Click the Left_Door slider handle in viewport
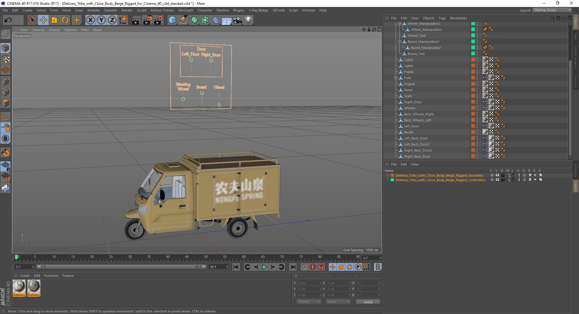The image size is (579, 314). click(191, 60)
